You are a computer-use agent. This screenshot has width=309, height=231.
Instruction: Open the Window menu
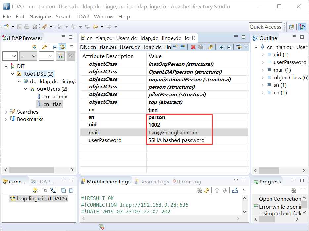(104, 17)
